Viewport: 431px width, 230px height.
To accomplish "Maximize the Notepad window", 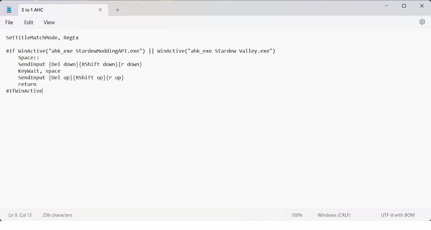I will coord(404,6).
